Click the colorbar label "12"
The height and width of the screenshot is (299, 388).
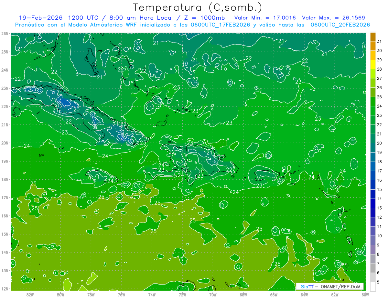click(379, 217)
